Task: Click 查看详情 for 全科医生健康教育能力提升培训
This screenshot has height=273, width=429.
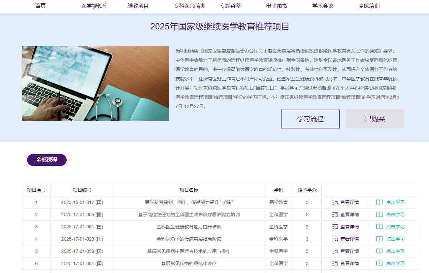Action: click(x=349, y=227)
